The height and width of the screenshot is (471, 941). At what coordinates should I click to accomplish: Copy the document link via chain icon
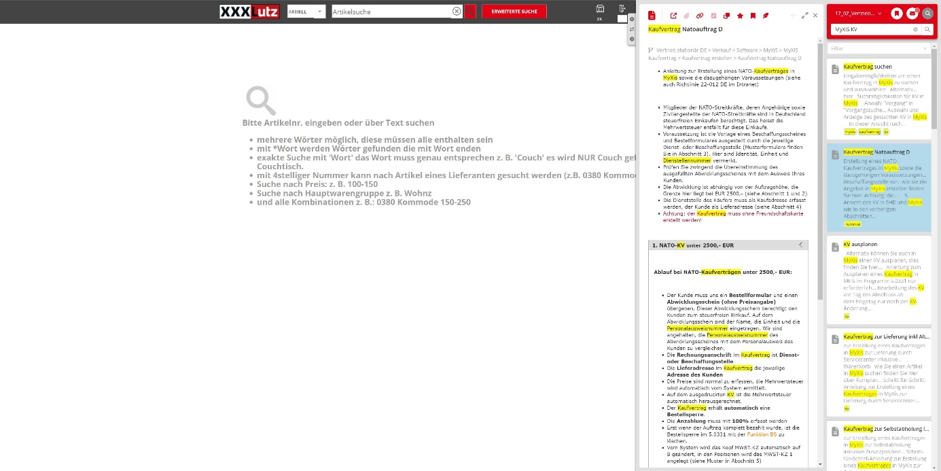pyautogui.click(x=700, y=16)
